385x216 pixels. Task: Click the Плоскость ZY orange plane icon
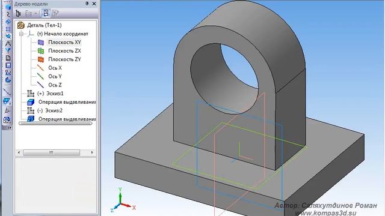pyautogui.click(x=41, y=59)
